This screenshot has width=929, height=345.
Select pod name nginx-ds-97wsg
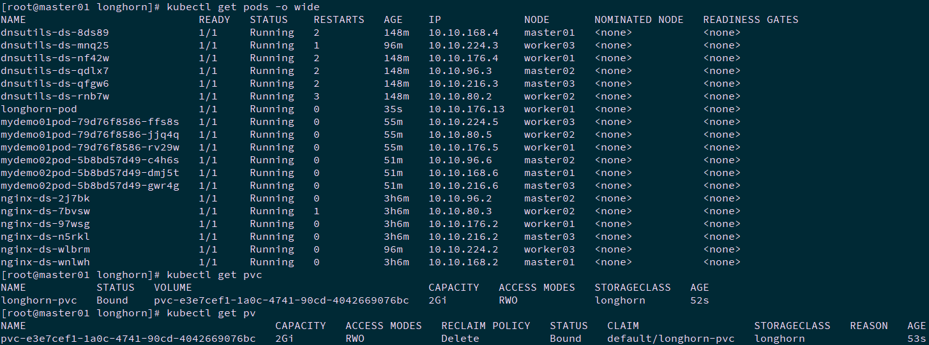[x=45, y=224]
